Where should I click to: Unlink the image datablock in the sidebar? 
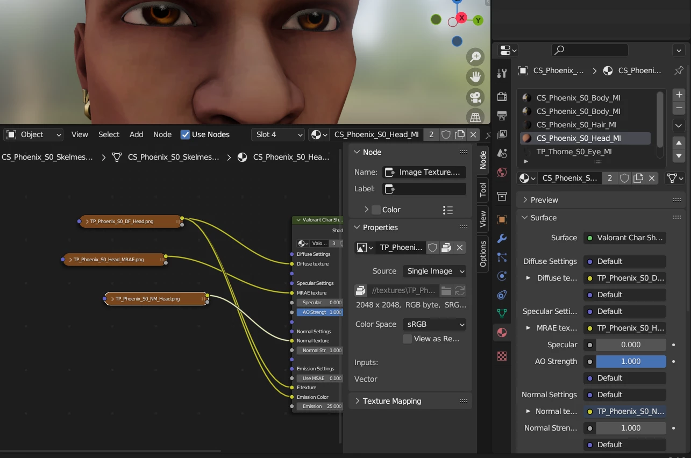pos(460,247)
